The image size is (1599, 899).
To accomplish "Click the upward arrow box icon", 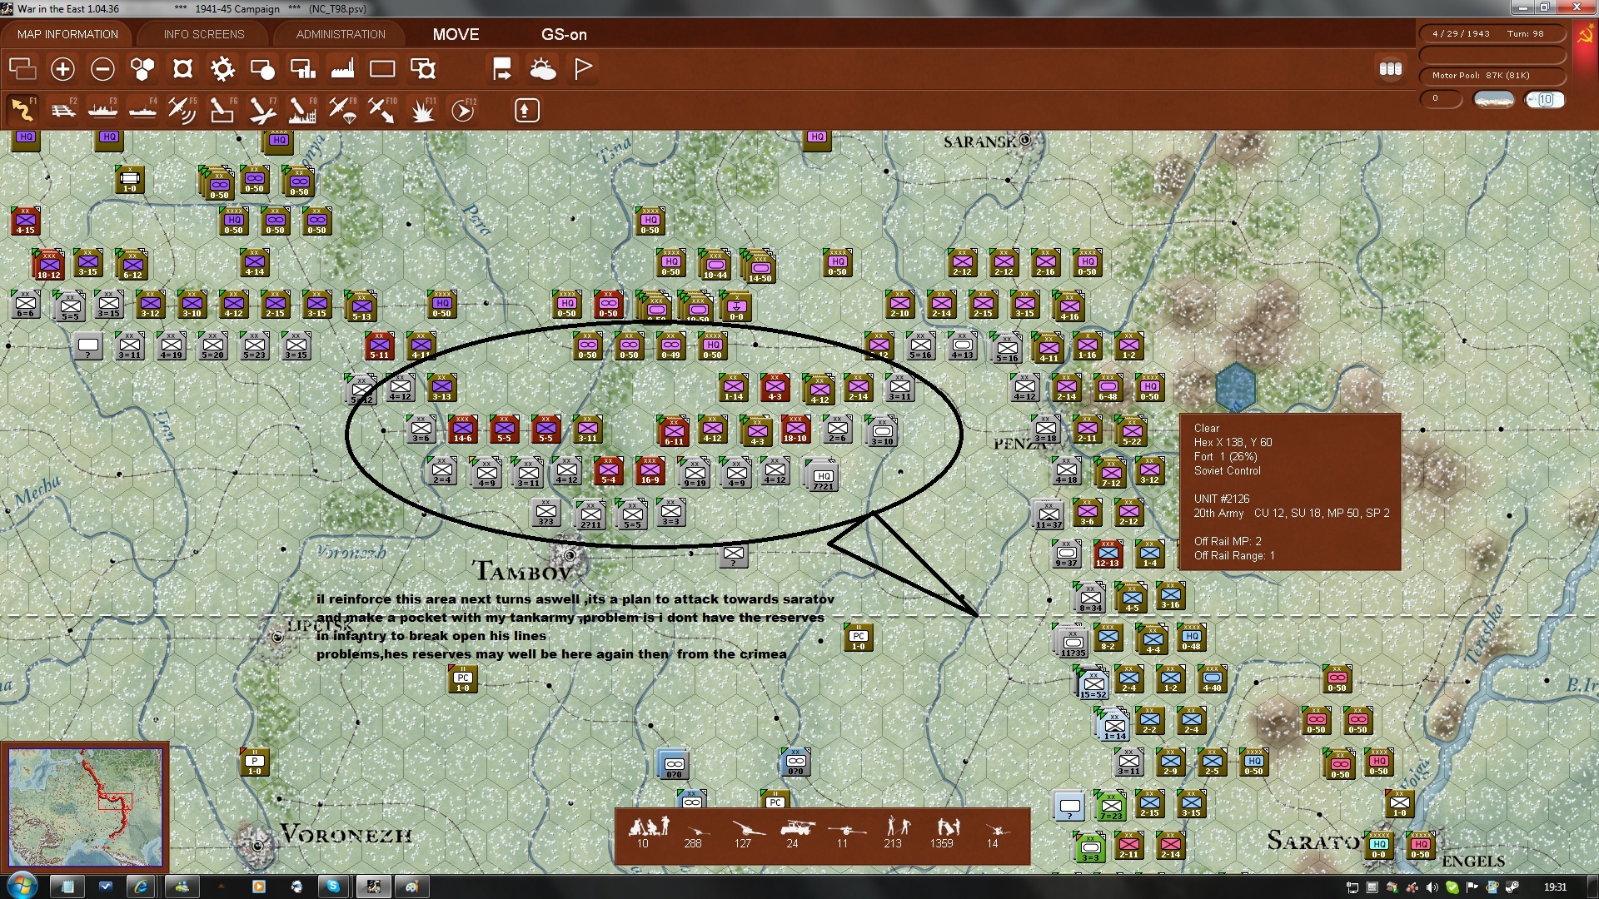I will tap(526, 110).
